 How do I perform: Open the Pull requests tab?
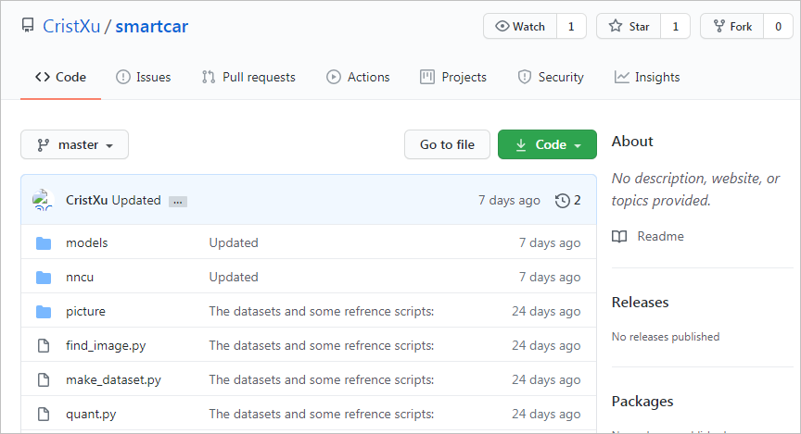(x=248, y=78)
